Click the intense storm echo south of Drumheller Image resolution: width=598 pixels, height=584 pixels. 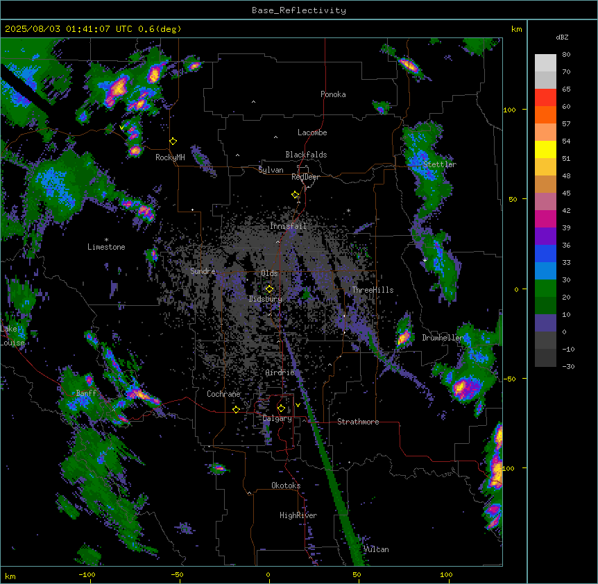pyautogui.click(x=466, y=388)
